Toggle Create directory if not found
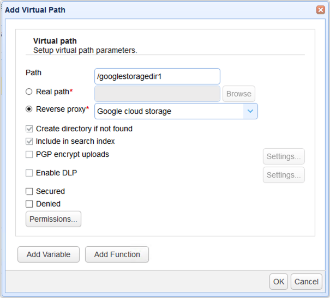 29,129
